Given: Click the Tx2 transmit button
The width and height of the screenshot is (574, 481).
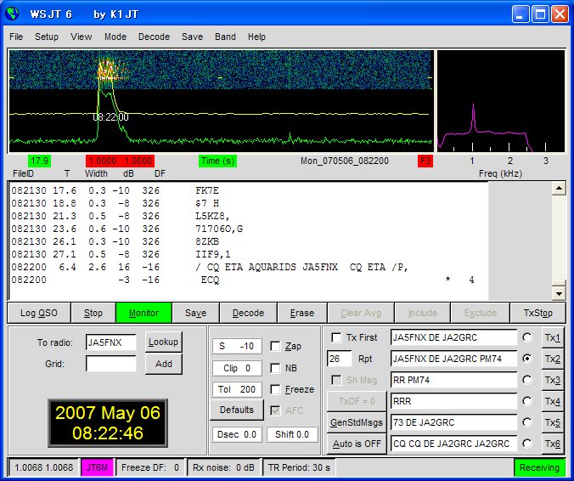Looking at the screenshot, I should pyautogui.click(x=552, y=359).
